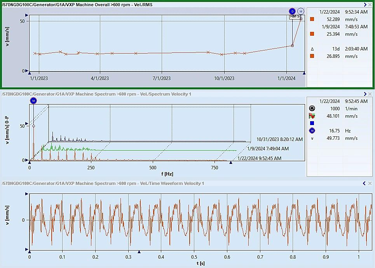
Task: Click the RMS cursor label on trend chart
Action: pos(295,16)
